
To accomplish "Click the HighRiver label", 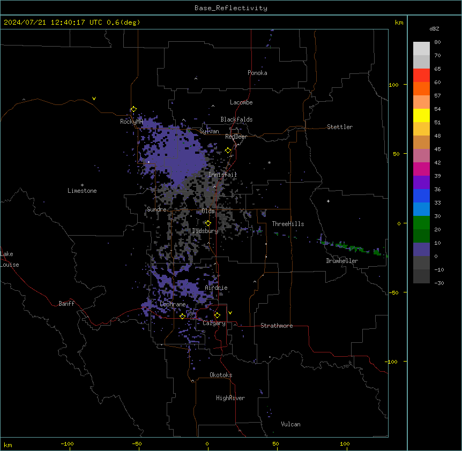I will point(230,398).
